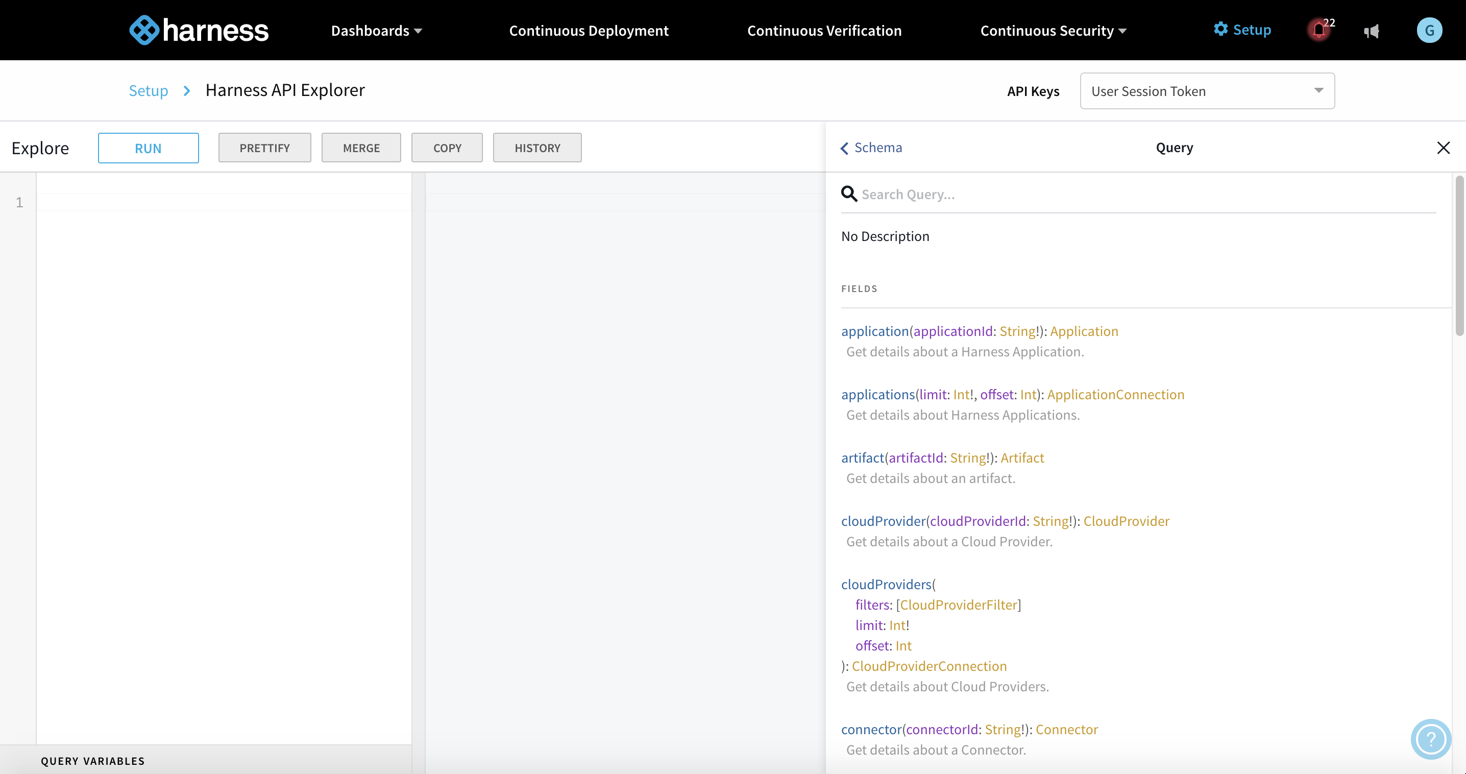Open the Application return type link
This screenshot has width=1466, height=774.
[1084, 331]
